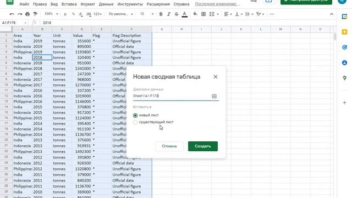Open the Справка menu
This screenshot has height=198, width=352.
click(x=182, y=4)
